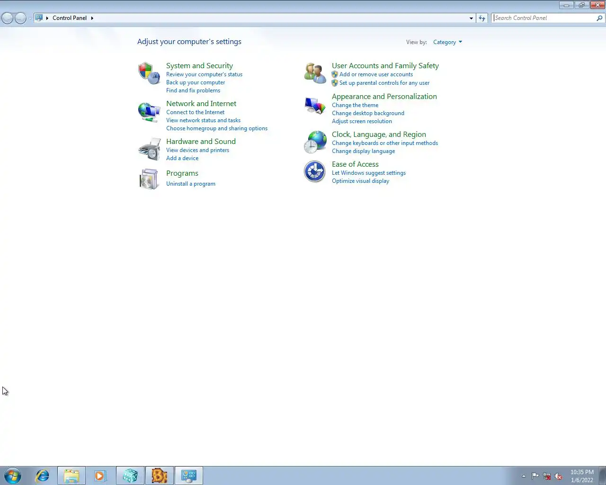Click Connect to the Internet

195,112
